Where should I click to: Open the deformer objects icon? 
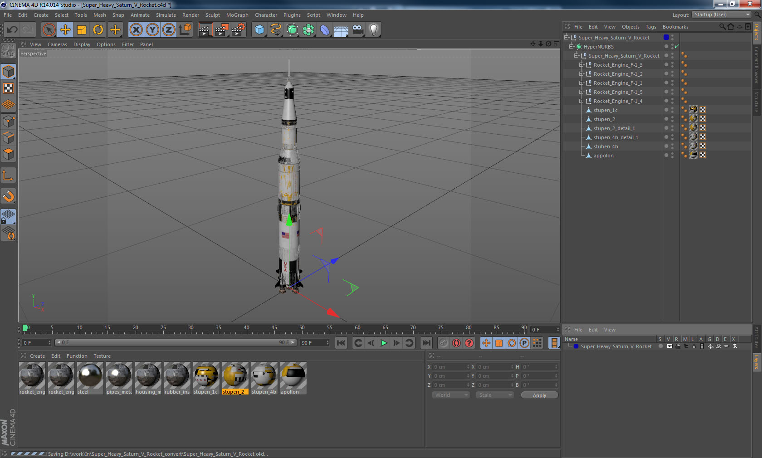pyautogui.click(x=325, y=30)
